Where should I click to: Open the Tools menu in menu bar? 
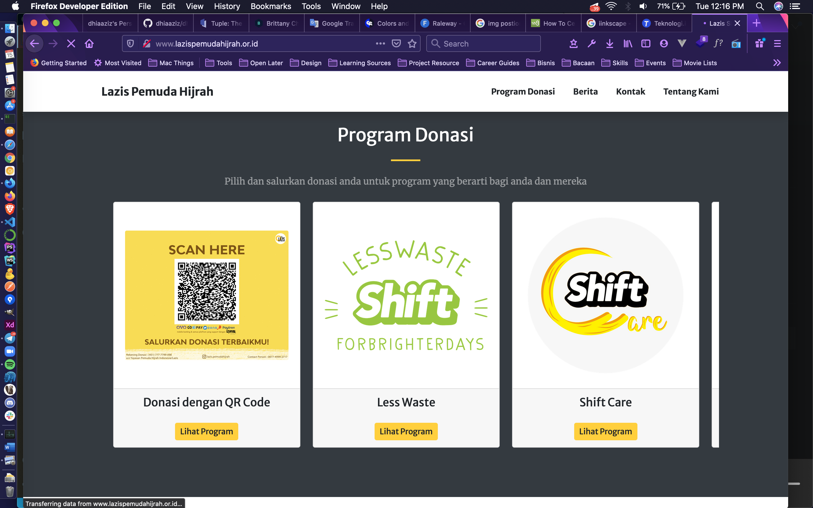[311, 6]
